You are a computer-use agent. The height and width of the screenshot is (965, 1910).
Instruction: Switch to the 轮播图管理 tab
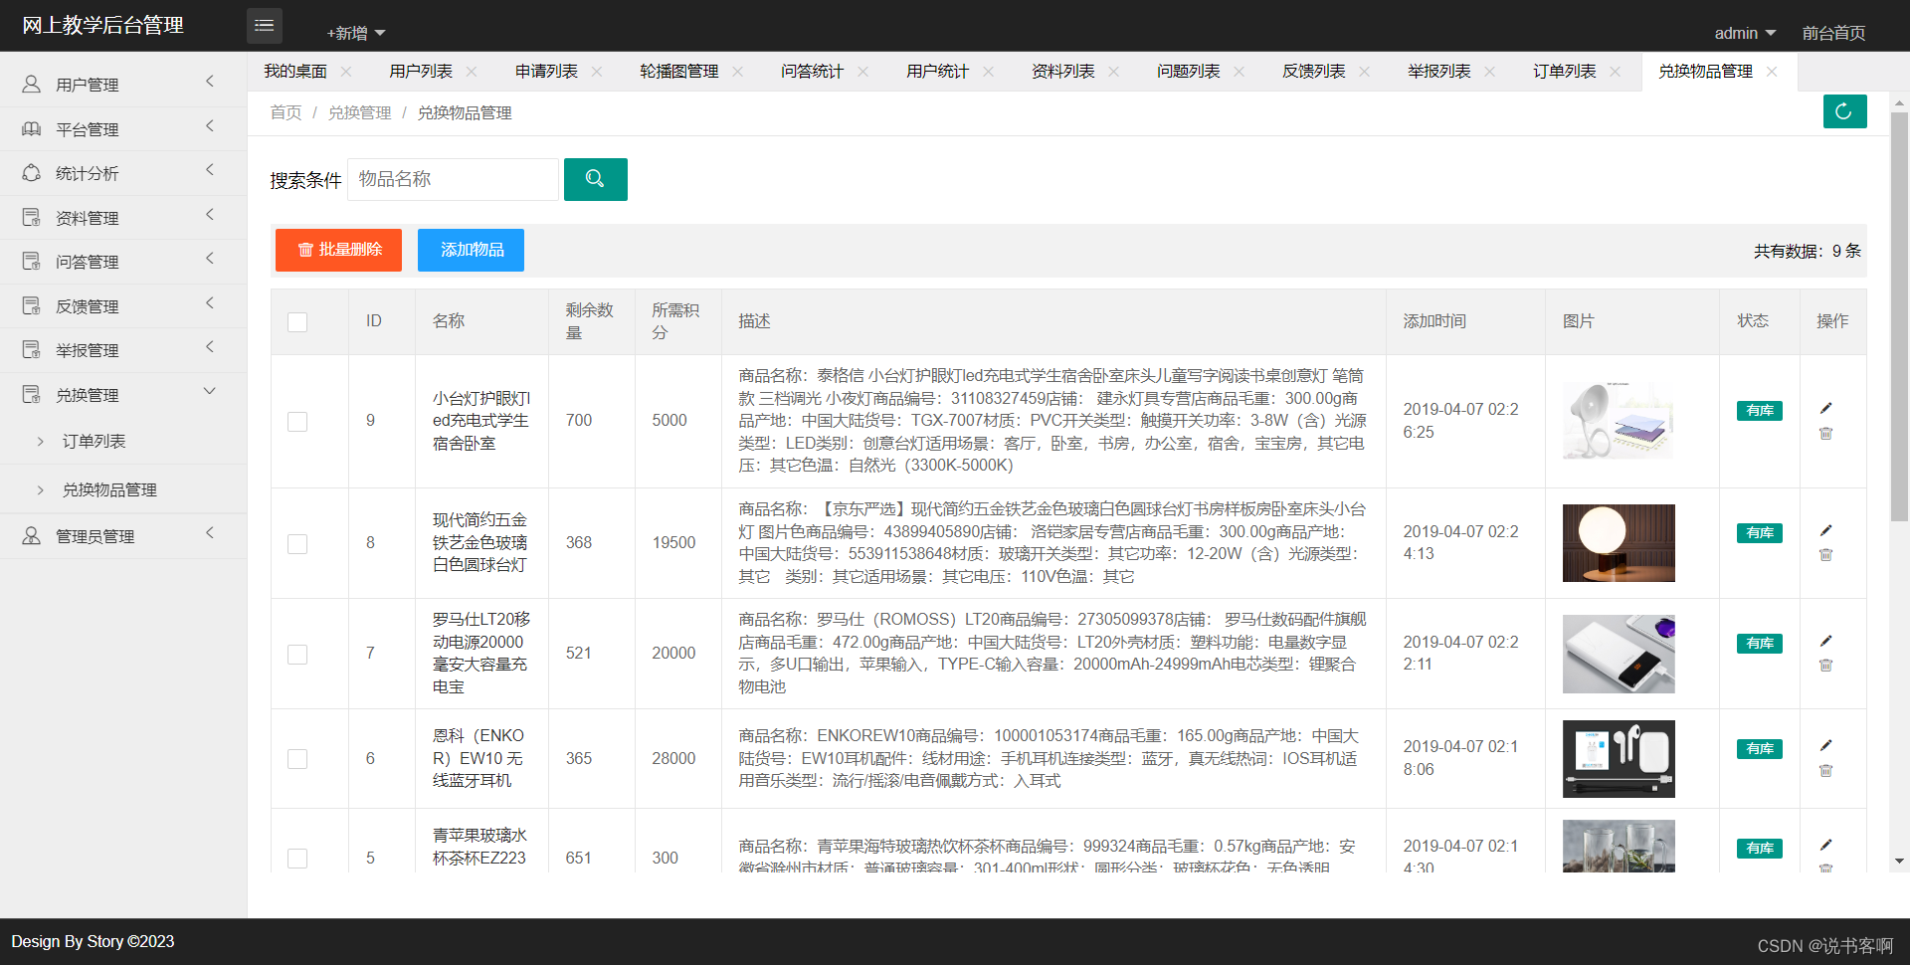pos(679,72)
